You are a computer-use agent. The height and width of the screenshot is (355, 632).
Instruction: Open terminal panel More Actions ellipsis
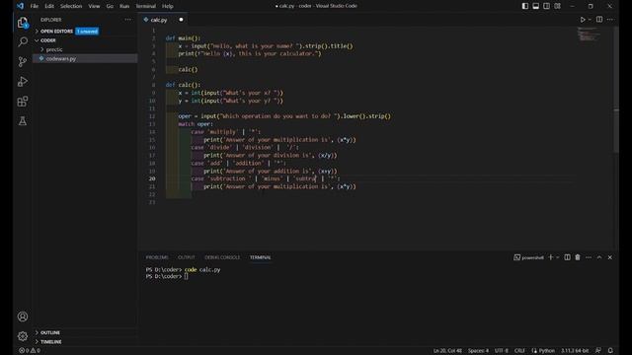pyautogui.click(x=589, y=257)
